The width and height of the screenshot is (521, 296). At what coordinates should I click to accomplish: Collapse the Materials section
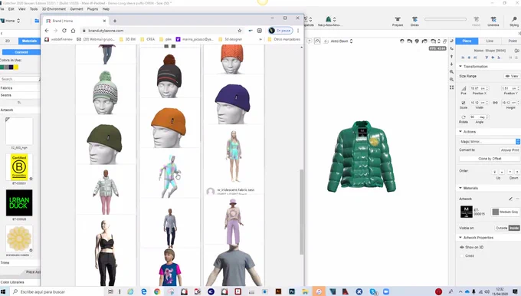click(x=460, y=188)
